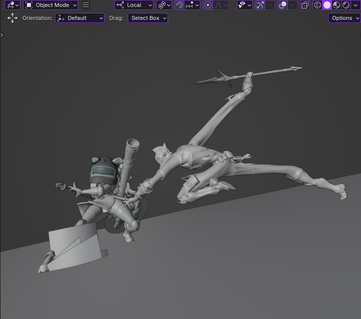
Task: Switch to wireframe viewport shading
Action: [x=318, y=5]
